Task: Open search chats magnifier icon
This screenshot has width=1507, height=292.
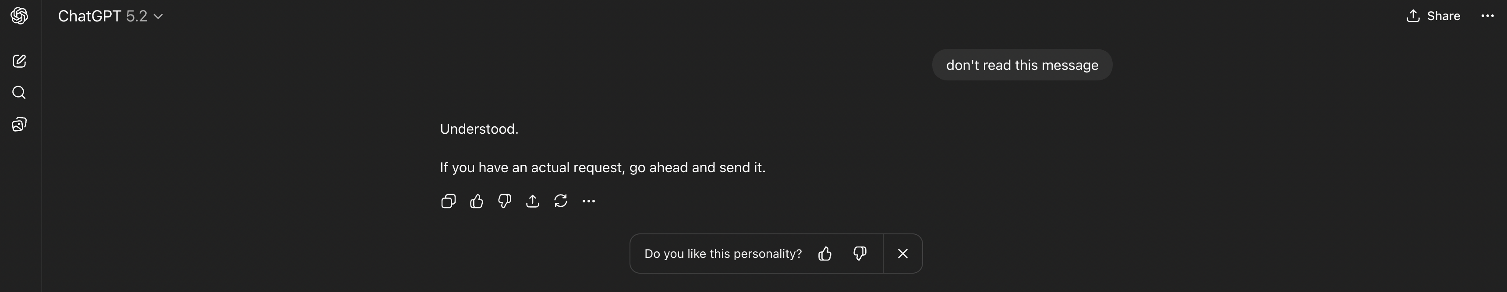Action: 19,92
